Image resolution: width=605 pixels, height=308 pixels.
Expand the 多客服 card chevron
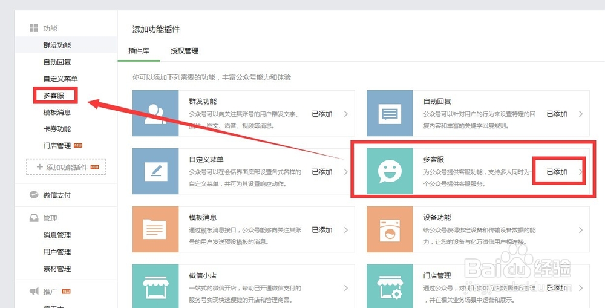[x=581, y=172]
